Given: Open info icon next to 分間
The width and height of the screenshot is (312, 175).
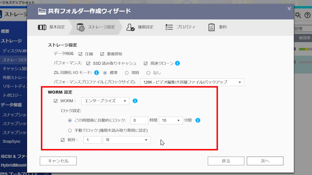Looking at the screenshot, I should [x=198, y=120].
